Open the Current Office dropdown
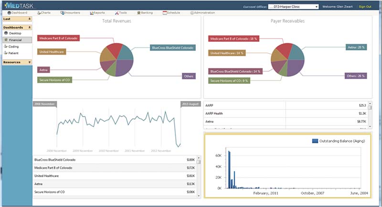Image resolution: width=382 pixels, height=207 pixels. pyautogui.click(x=293, y=7)
